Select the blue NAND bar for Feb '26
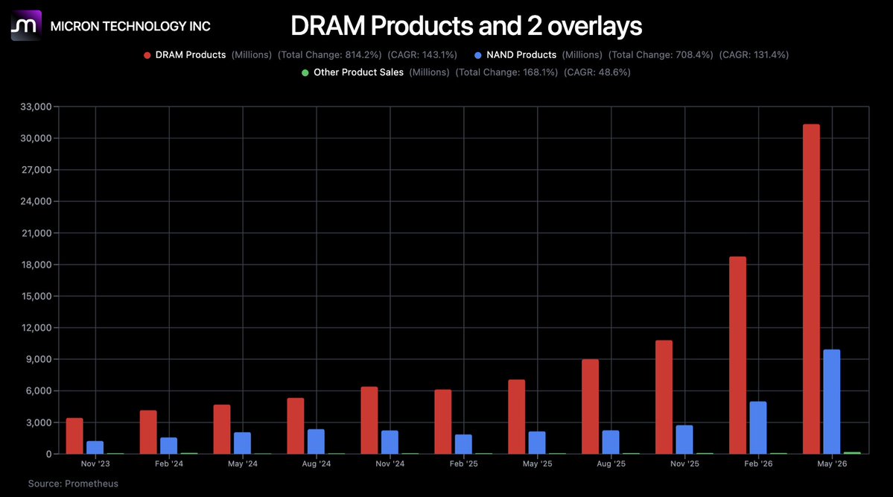This screenshot has width=893, height=497. pos(758,428)
